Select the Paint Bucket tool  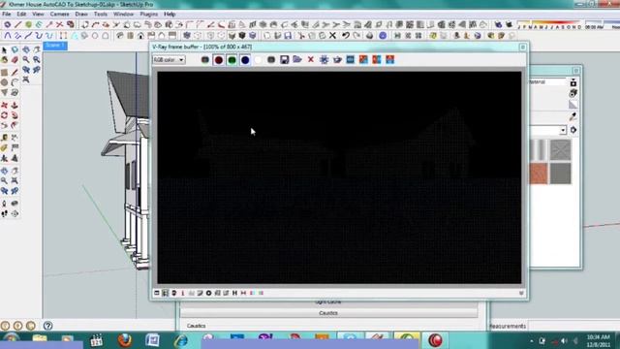(x=4, y=60)
